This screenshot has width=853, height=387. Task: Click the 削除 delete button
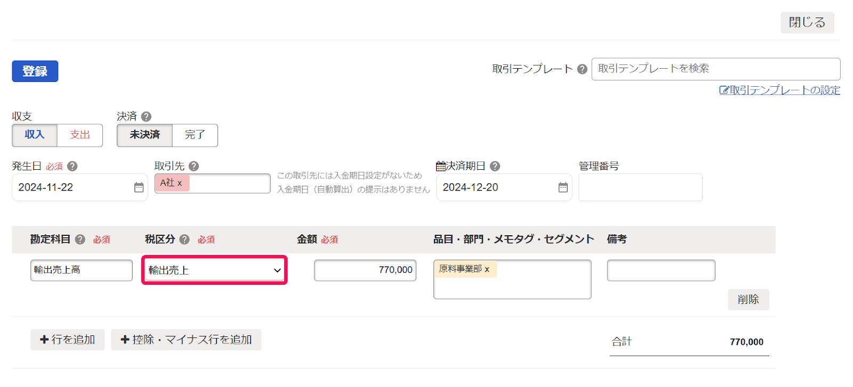point(749,300)
